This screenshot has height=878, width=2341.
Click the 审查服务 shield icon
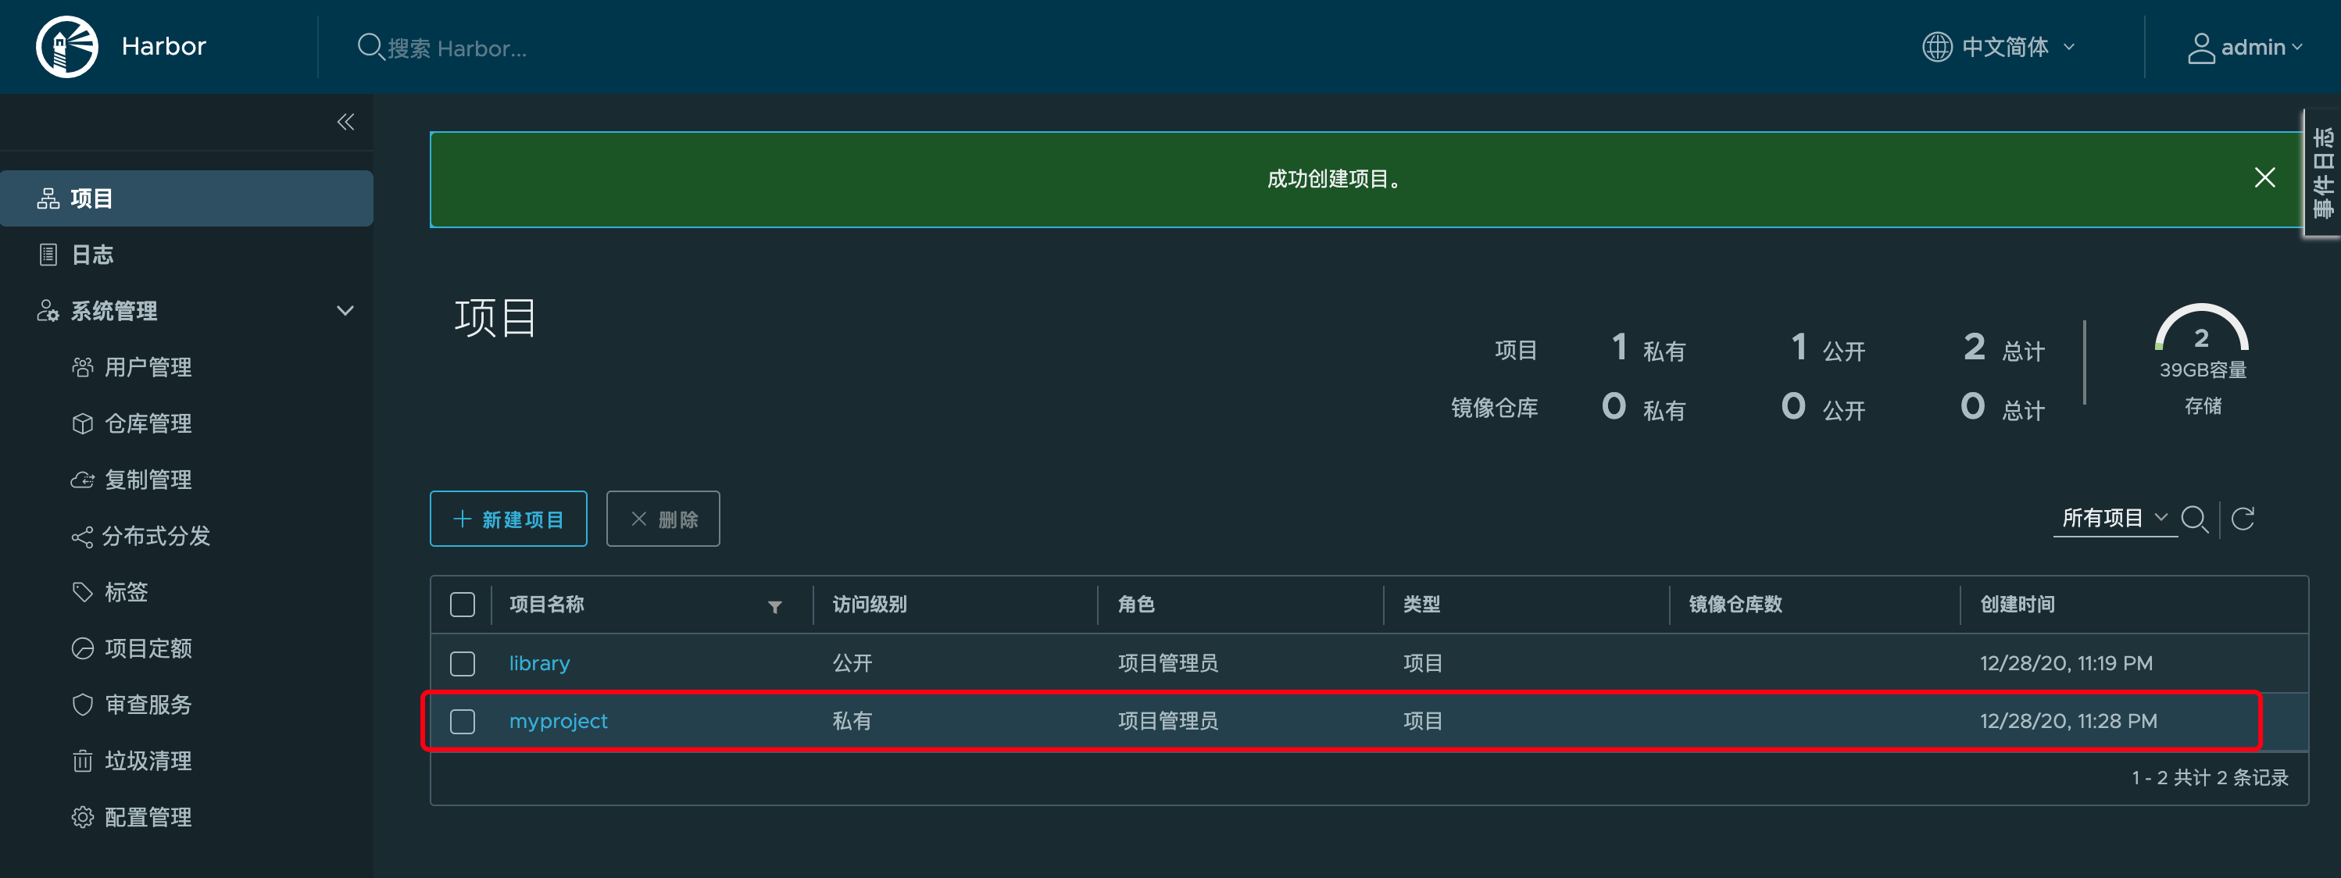click(82, 705)
